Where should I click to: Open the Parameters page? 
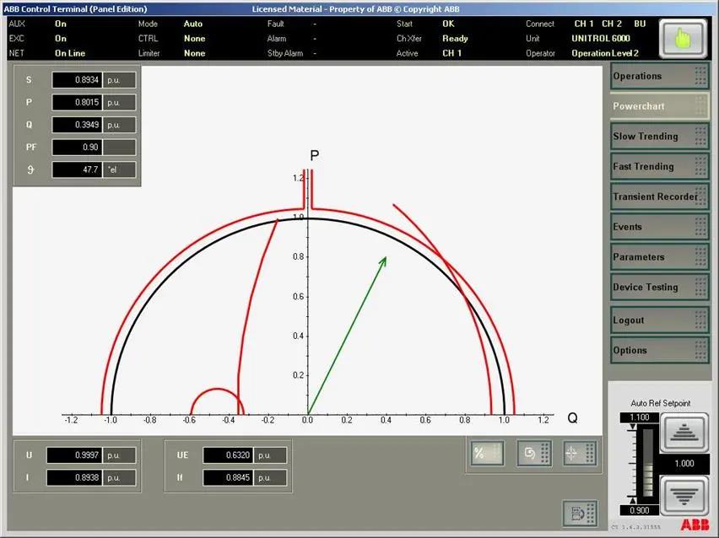point(659,257)
